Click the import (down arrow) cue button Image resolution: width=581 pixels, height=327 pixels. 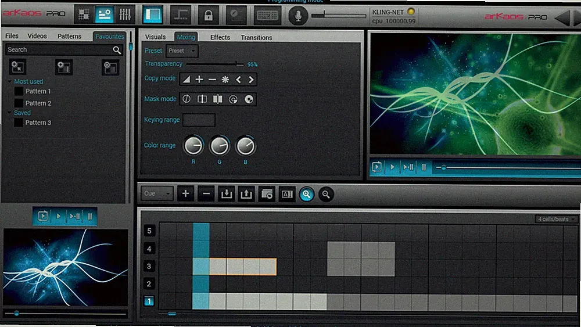(x=227, y=193)
